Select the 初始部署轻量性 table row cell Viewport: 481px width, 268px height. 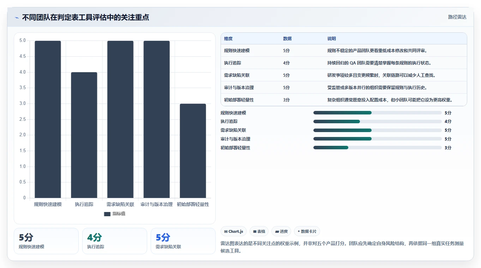(239, 100)
